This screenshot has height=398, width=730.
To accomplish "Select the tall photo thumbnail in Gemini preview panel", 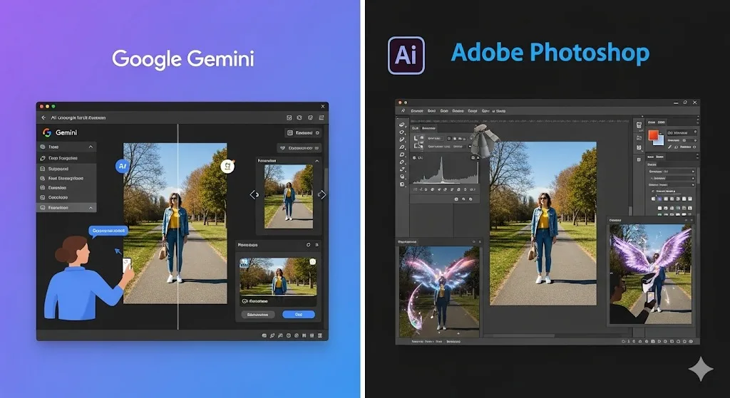I will 289,197.
